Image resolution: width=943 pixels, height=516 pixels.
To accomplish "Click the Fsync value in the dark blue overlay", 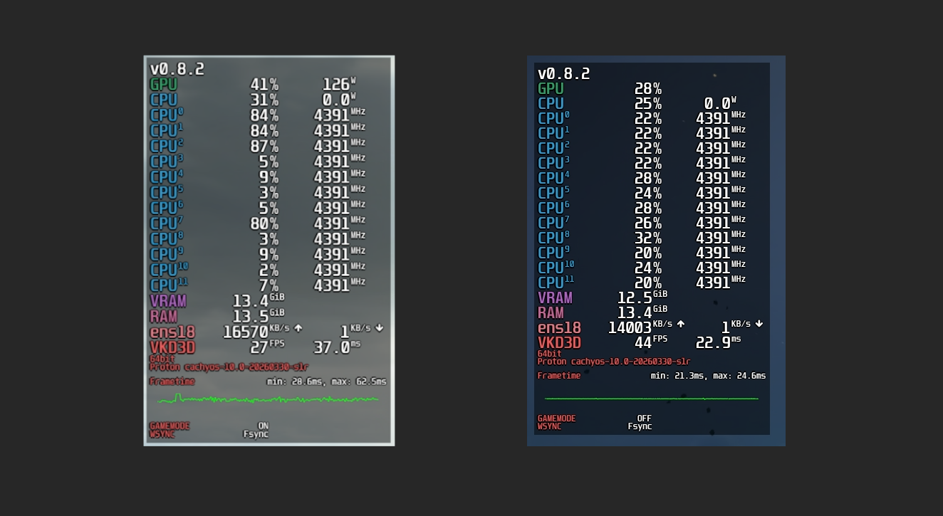I will [640, 426].
